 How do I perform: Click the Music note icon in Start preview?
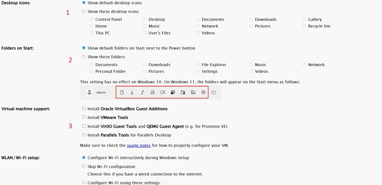click(142, 93)
